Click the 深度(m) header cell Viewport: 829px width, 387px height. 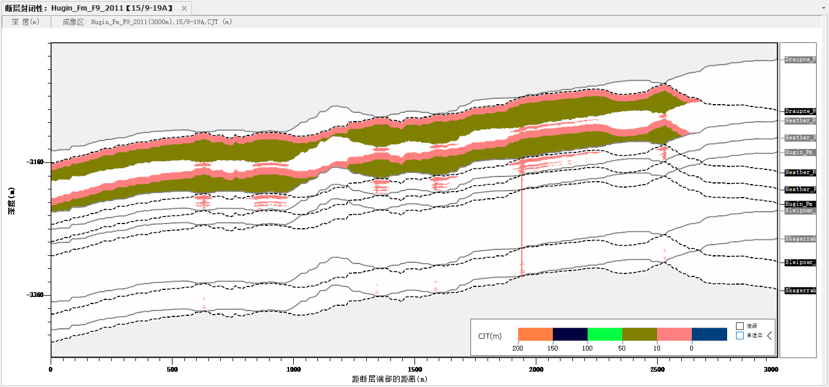point(25,22)
